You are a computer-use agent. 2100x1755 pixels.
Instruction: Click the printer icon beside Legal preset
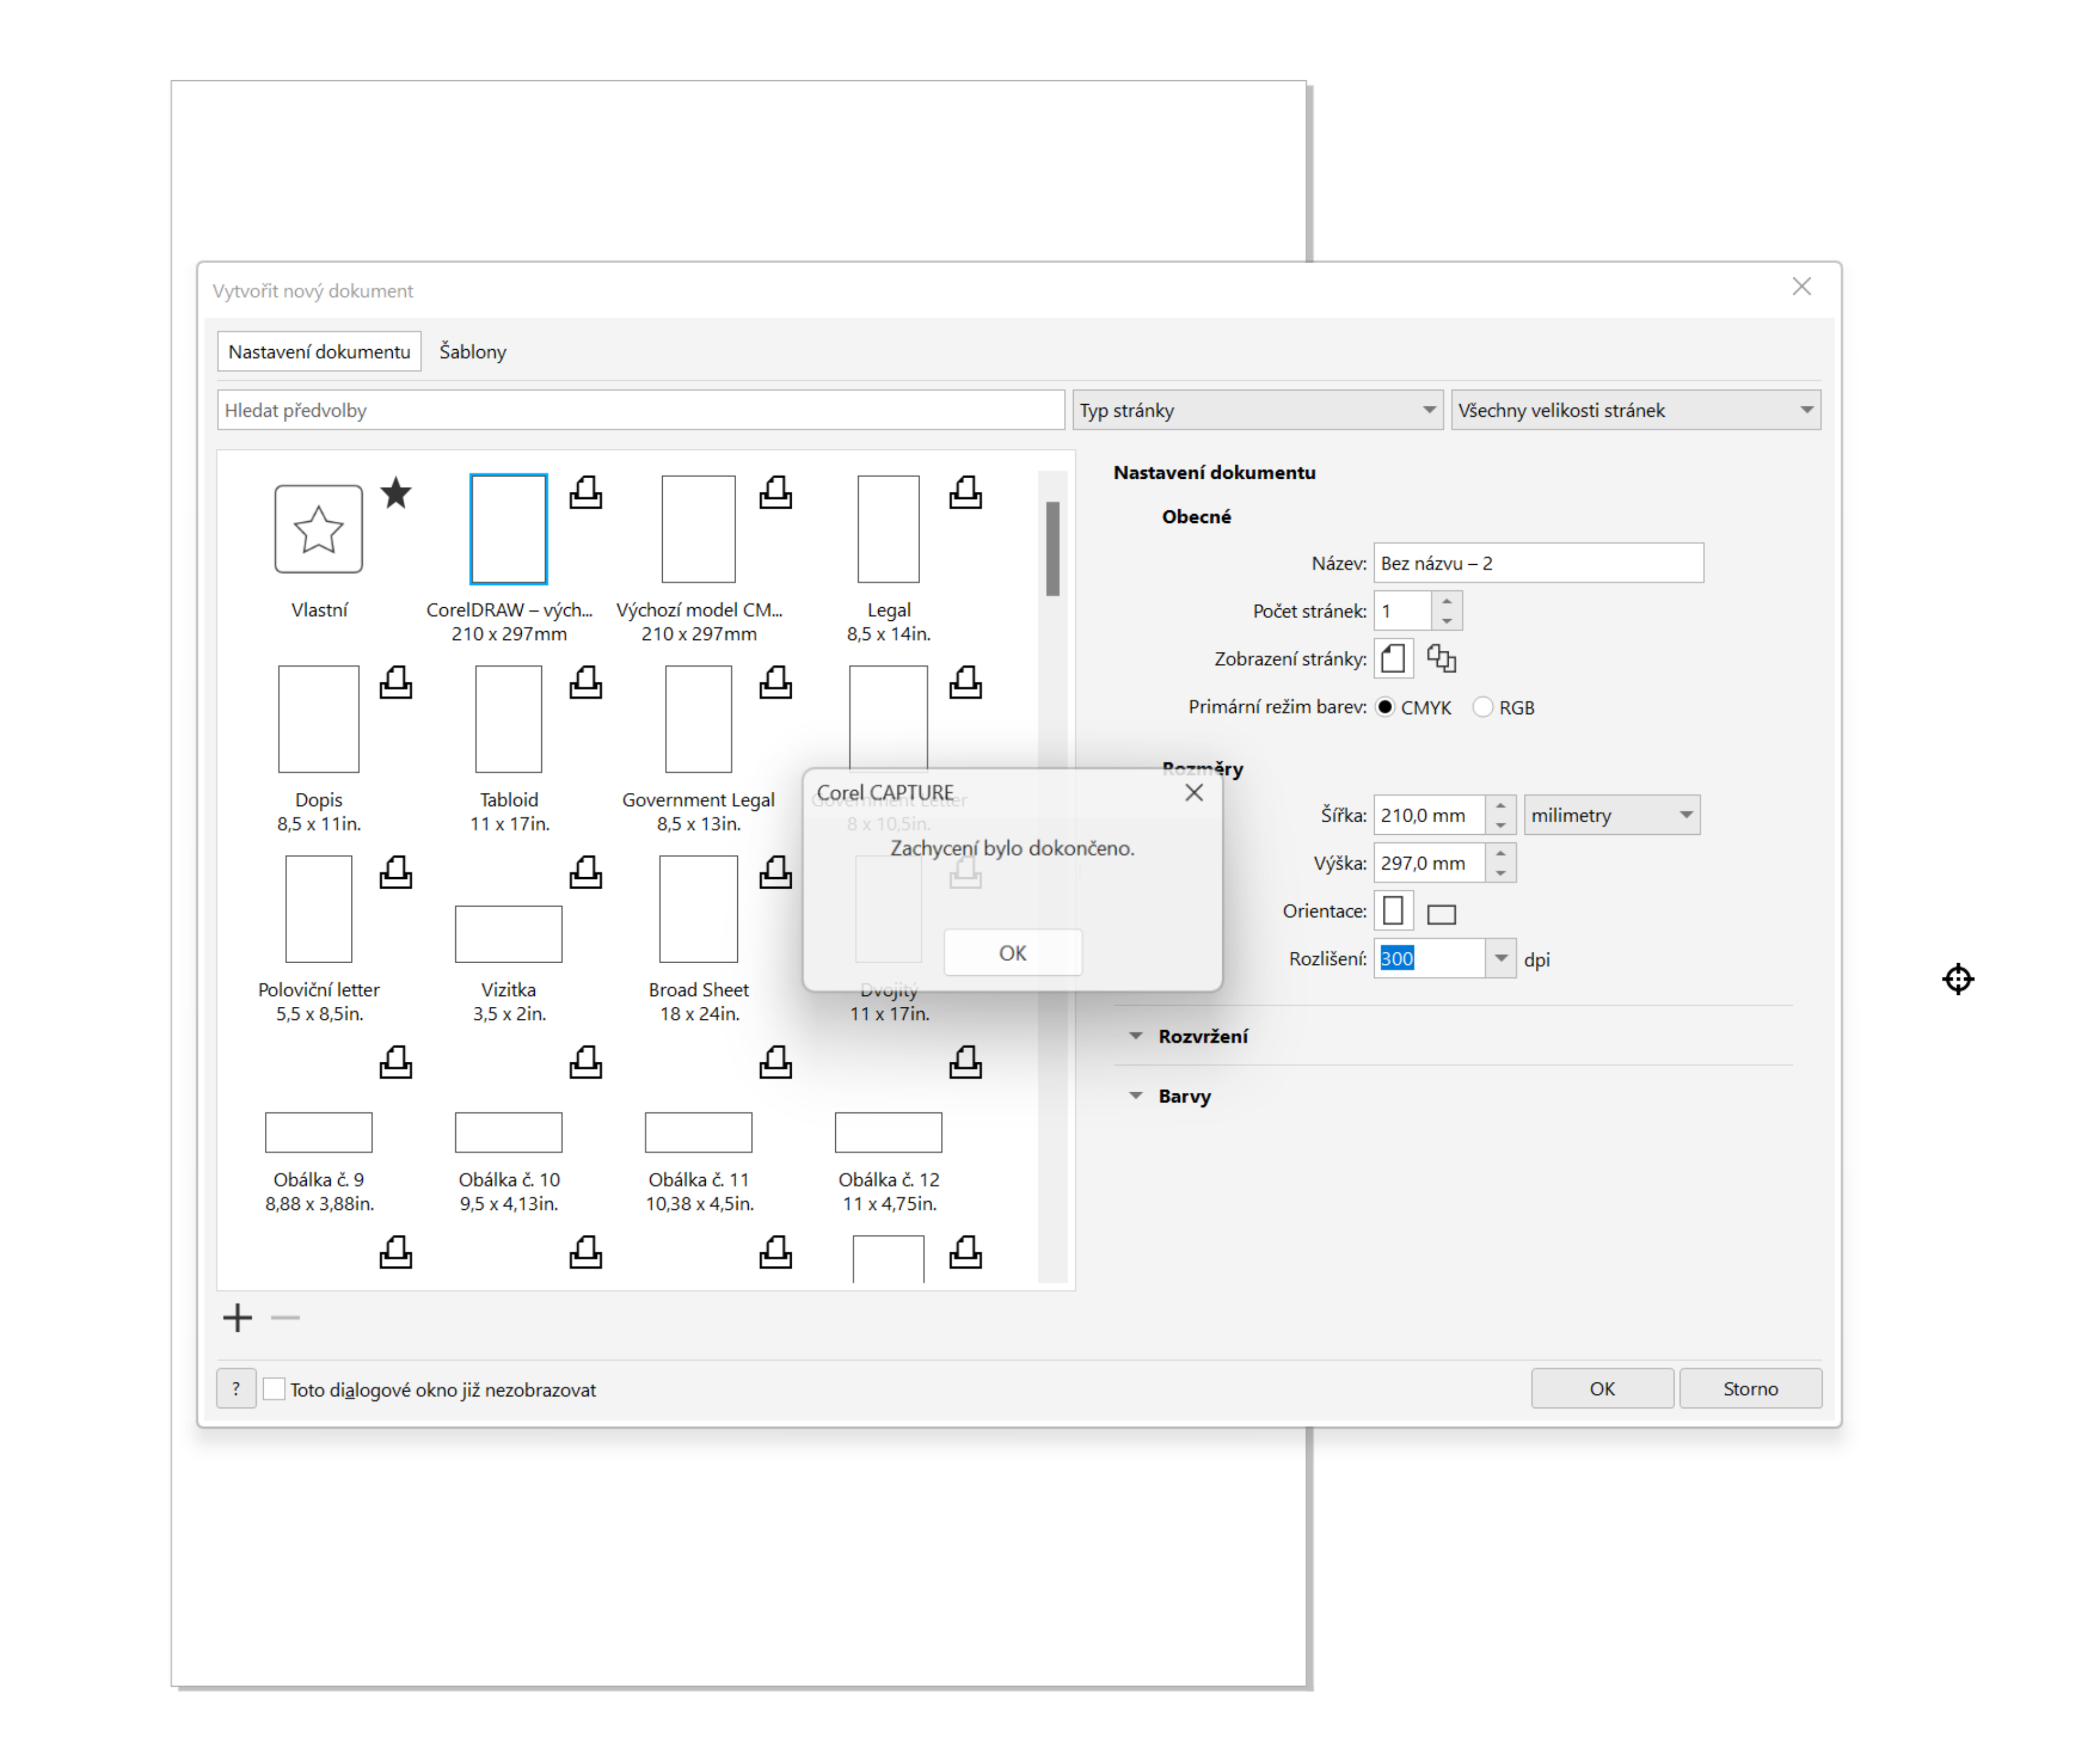click(965, 493)
